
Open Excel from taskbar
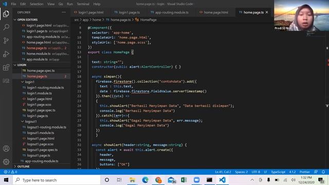coord(184,180)
